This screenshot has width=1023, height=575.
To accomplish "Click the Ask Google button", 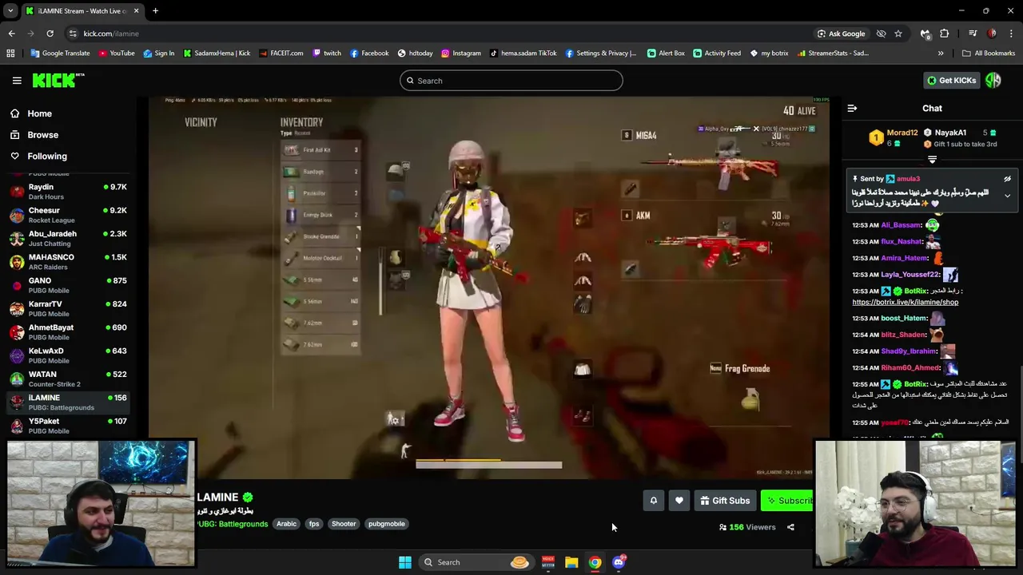I will 841,34.
